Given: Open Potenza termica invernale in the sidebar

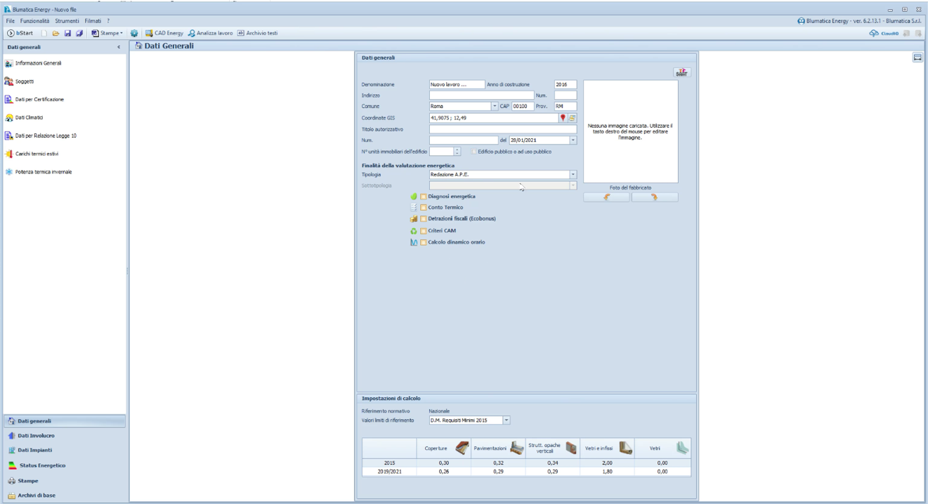Looking at the screenshot, I should coord(38,172).
